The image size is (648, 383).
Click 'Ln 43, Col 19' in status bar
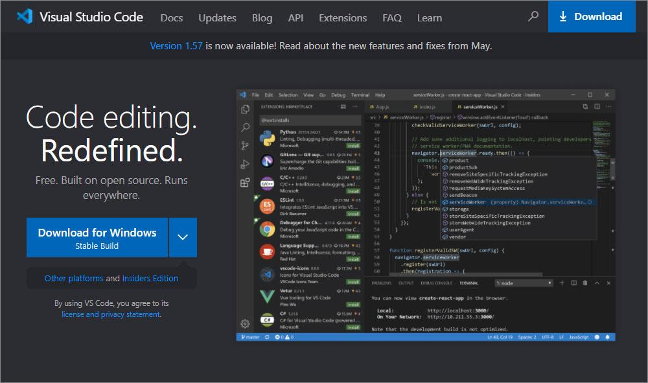pos(500,337)
